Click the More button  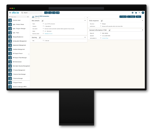point(138,17)
